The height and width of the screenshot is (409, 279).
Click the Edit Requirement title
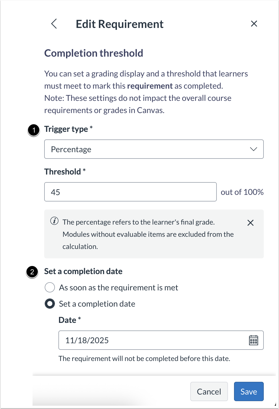tap(119, 24)
